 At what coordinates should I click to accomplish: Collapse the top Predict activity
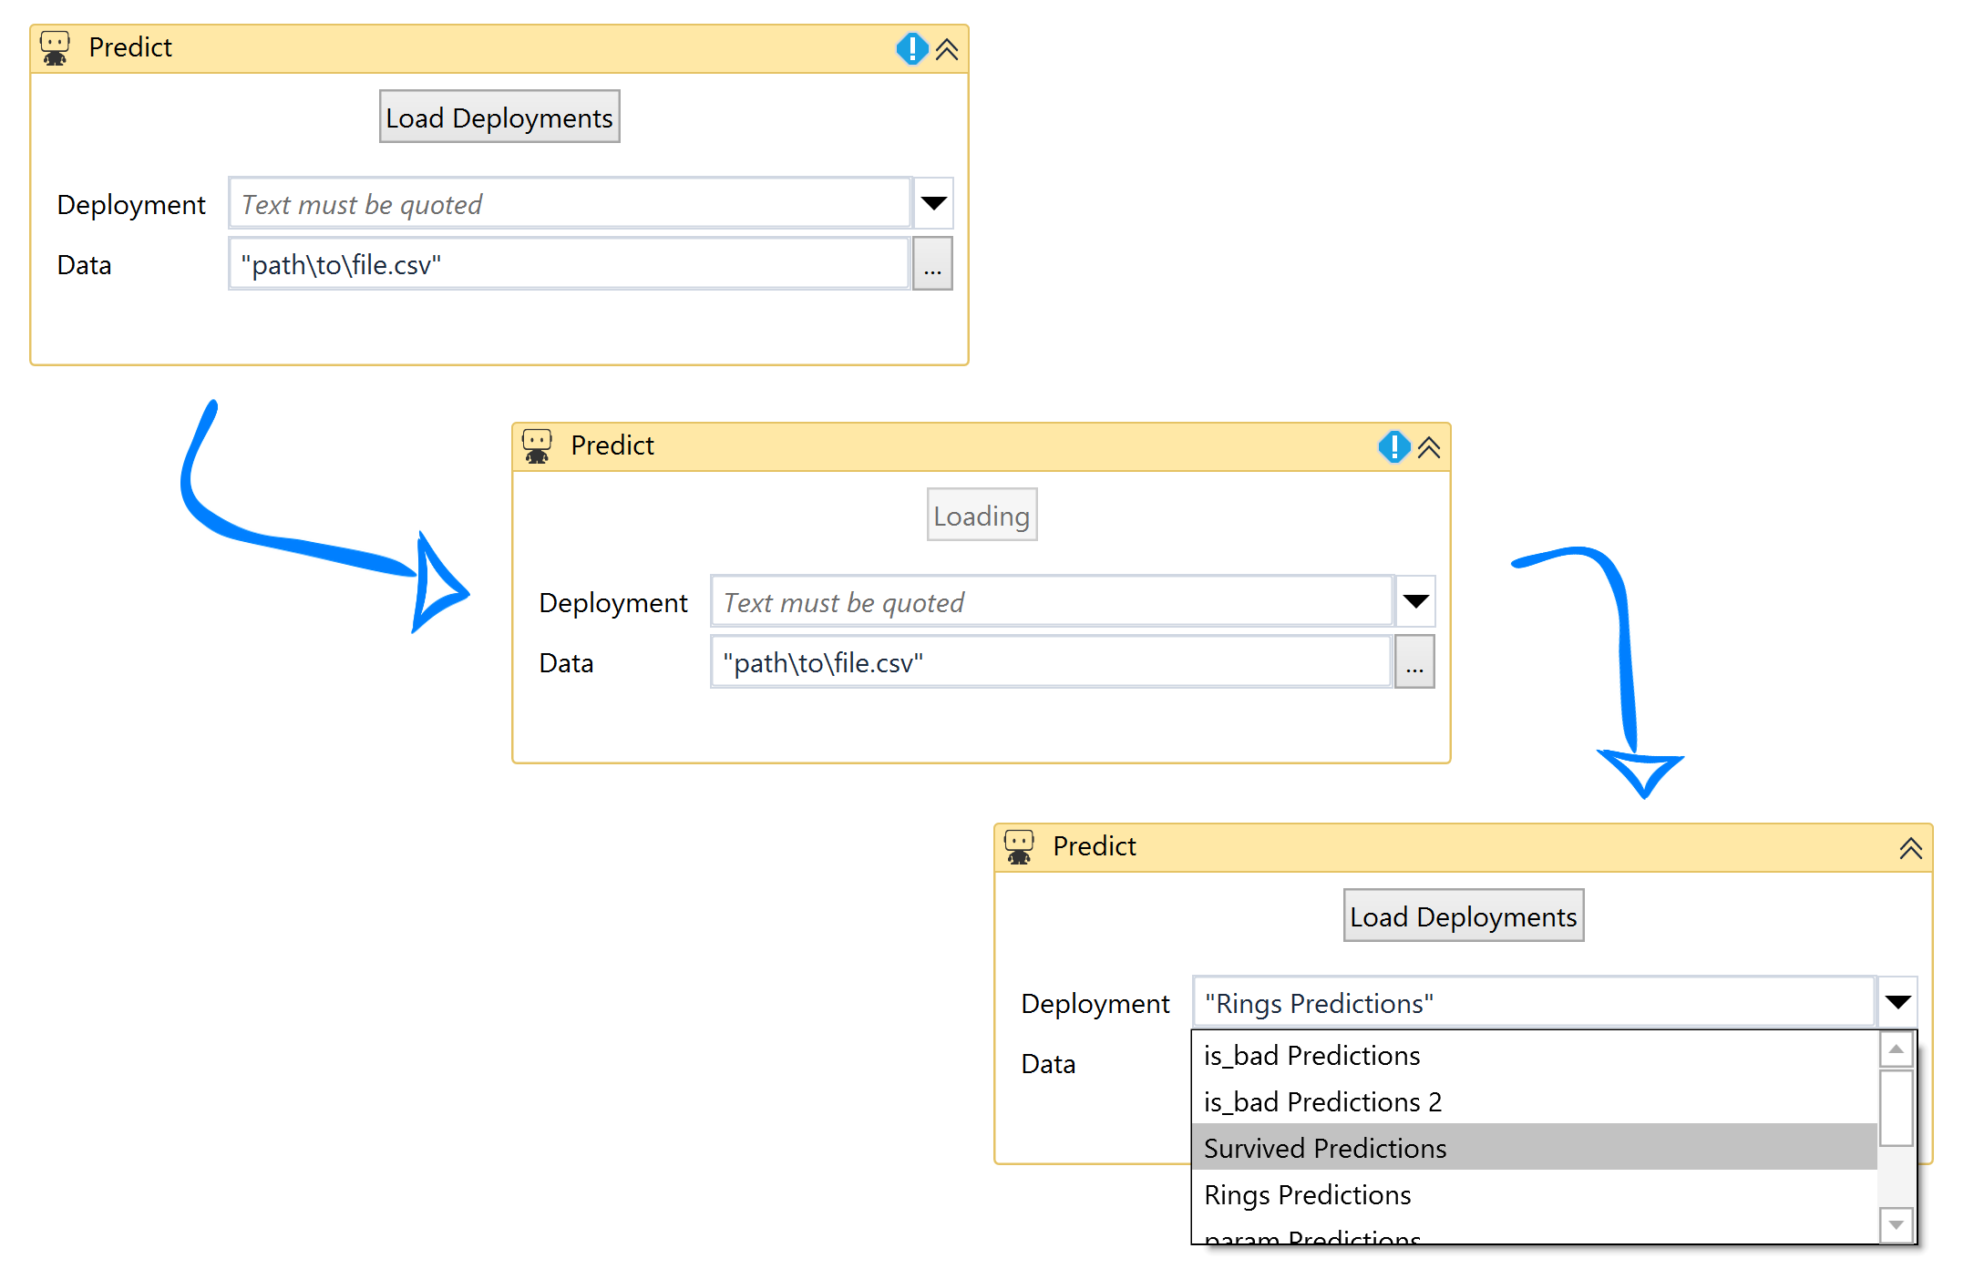tap(947, 49)
